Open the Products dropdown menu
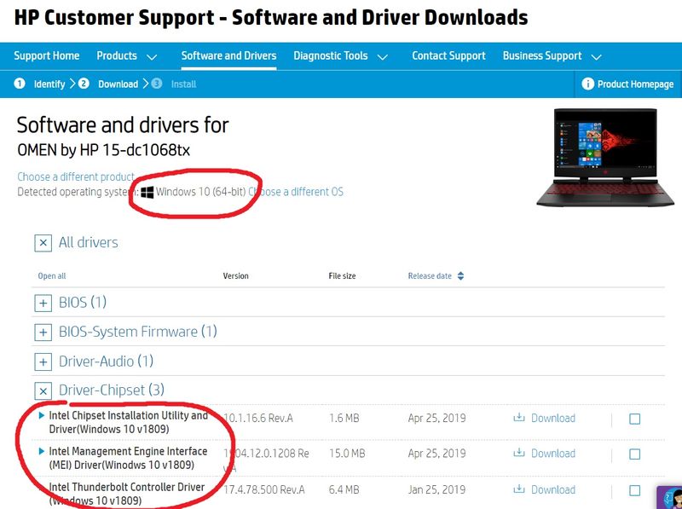Screen dimensions: 682x509 126,56
